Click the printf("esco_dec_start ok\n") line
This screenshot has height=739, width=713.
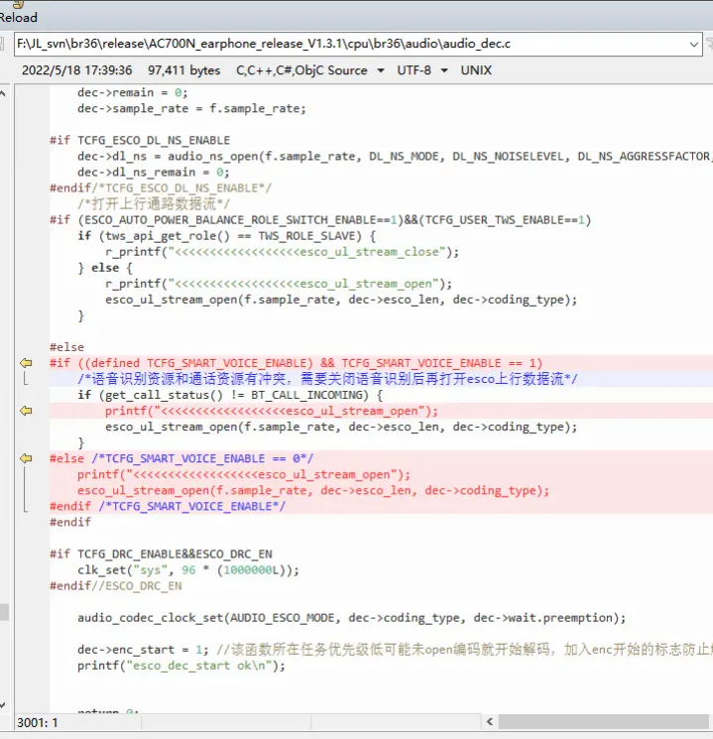181,666
